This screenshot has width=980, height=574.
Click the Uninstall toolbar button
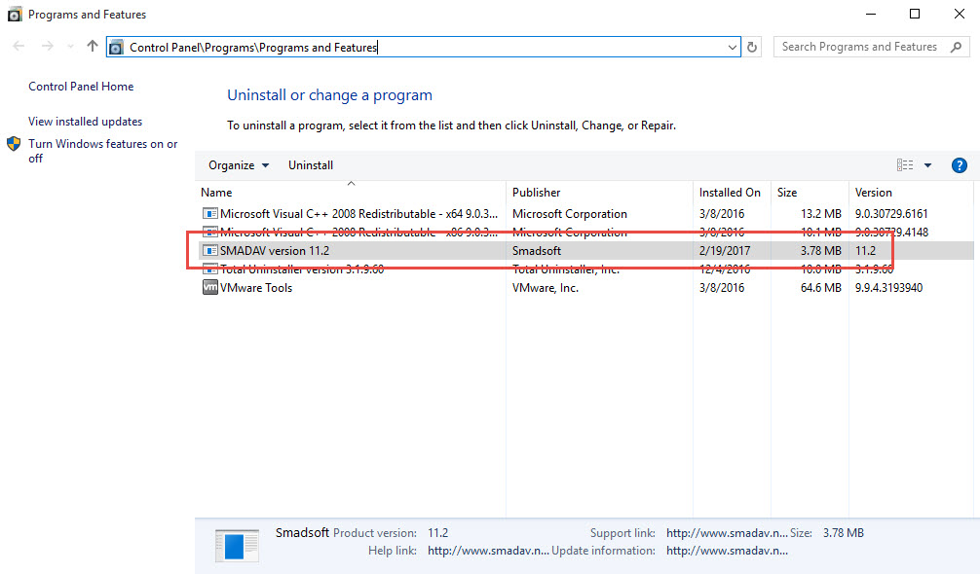tap(311, 165)
